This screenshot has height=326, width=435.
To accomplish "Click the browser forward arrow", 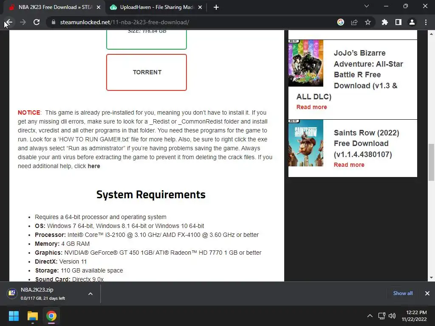I will tap(23, 22).
